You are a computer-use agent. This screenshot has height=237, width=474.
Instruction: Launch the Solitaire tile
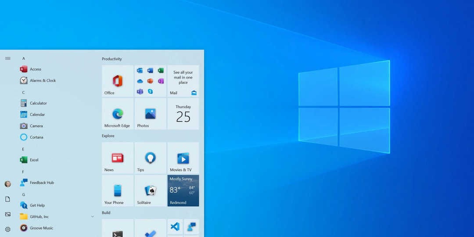tap(150, 191)
